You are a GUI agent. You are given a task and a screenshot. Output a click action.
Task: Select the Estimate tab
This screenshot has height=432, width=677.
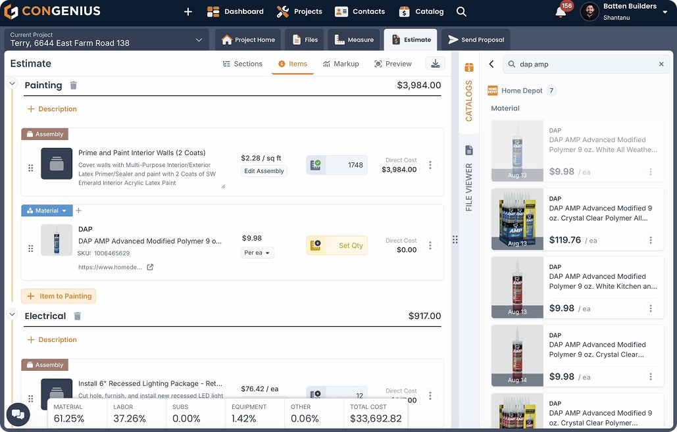[411, 39]
